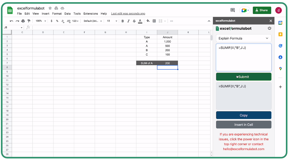Open Google Tasks in side panel

pyautogui.click(x=280, y=46)
